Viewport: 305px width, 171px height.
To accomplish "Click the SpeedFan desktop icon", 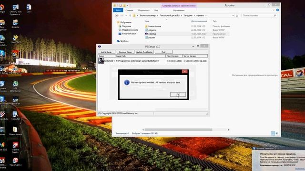I will point(15,100).
